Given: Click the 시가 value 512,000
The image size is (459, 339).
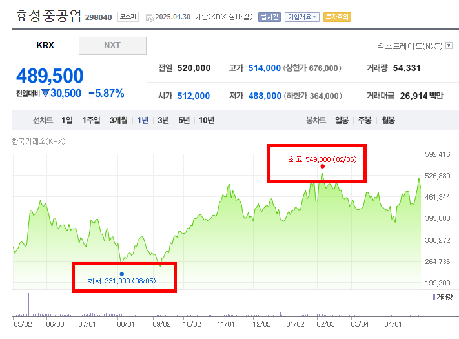Looking at the screenshot, I should pos(194,96).
